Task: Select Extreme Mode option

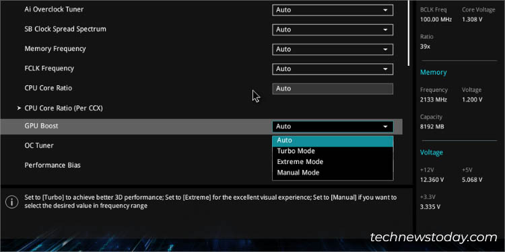Action: coord(333,162)
